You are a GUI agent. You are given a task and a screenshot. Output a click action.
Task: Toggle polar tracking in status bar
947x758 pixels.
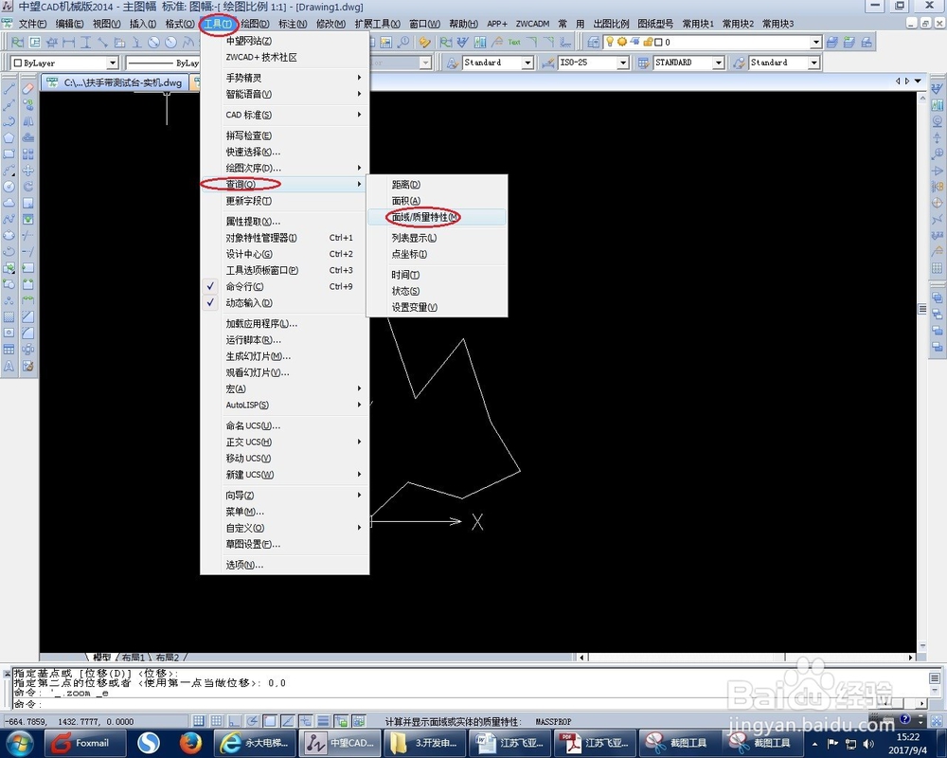252,720
